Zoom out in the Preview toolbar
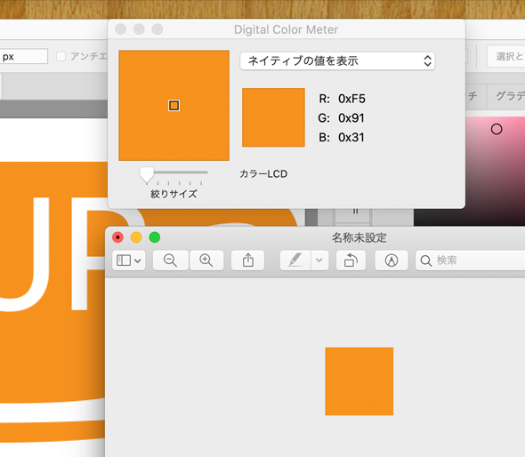This screenshot has height=457, width=525. coord(171,261)
